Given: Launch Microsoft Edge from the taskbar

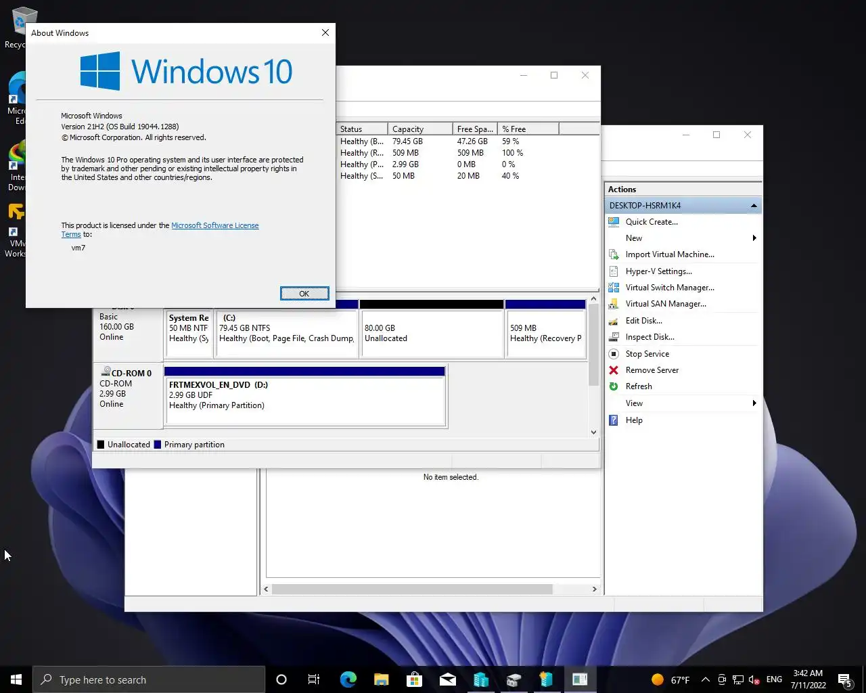Looking at the screenshot, I should pos(348,679).
